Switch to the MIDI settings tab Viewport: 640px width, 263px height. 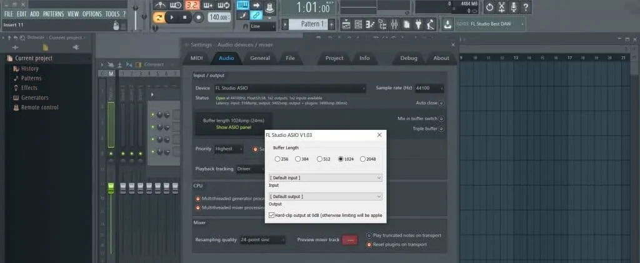point(196,58)
